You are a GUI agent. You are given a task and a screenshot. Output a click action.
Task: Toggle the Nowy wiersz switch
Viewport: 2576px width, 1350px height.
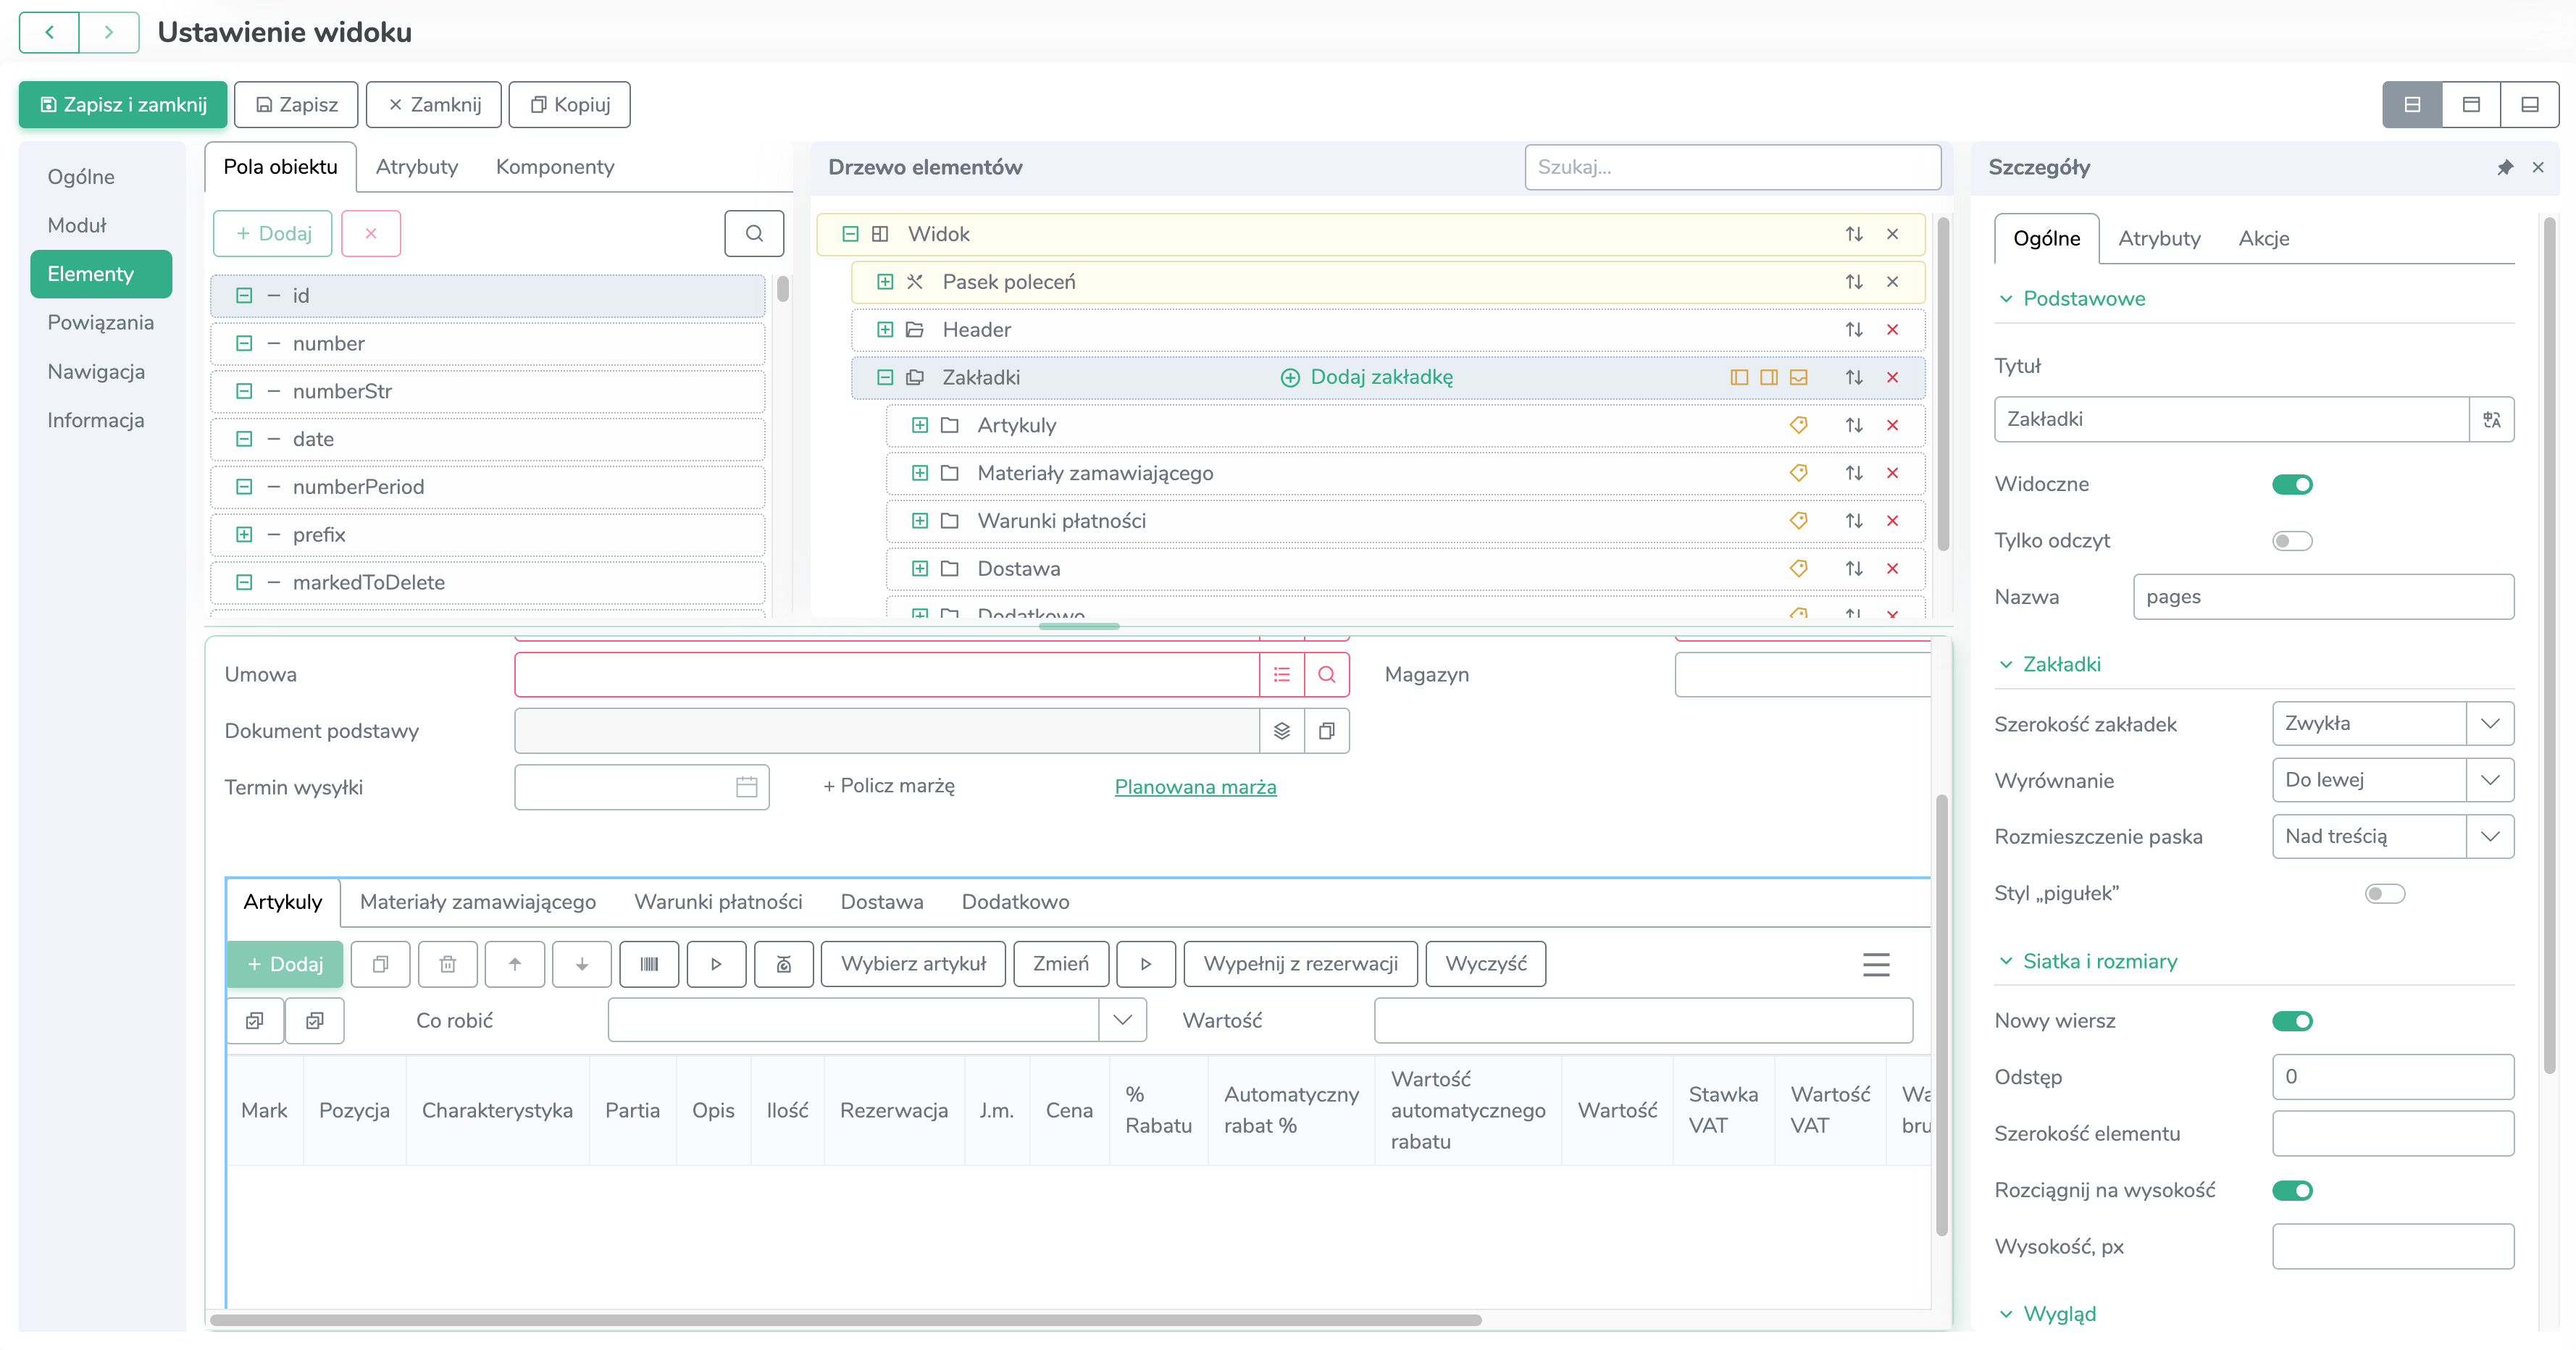tap(2292, 1021)
